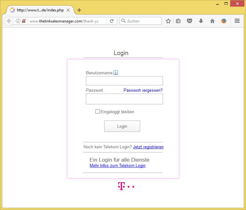The width and height of the screenshot is (246, 210).
Task: Click the Benutzername info icon
Action: (x=116, y=73)
